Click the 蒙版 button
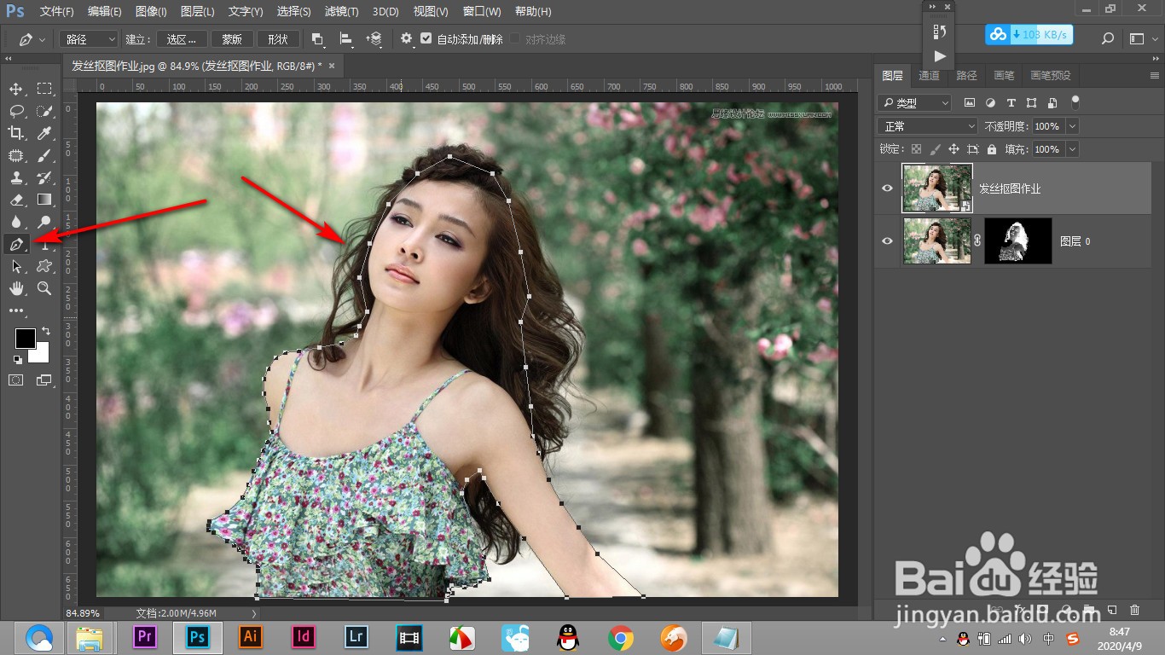Screen dimensions: 1165x655 (x=232, y=39)
